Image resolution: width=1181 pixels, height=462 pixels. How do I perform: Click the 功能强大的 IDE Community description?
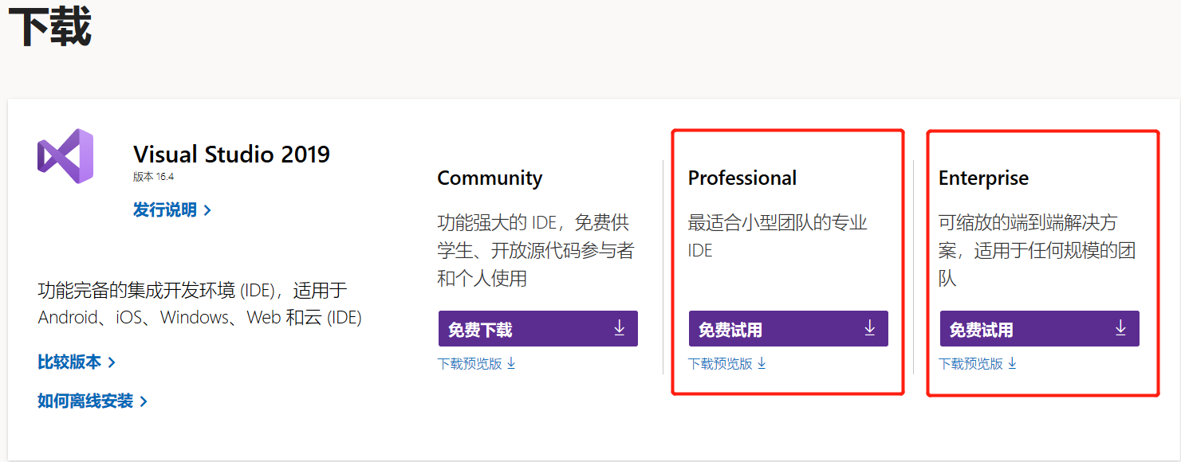click(536, 250)
